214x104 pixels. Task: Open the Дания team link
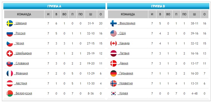click(x=123, y=63)
